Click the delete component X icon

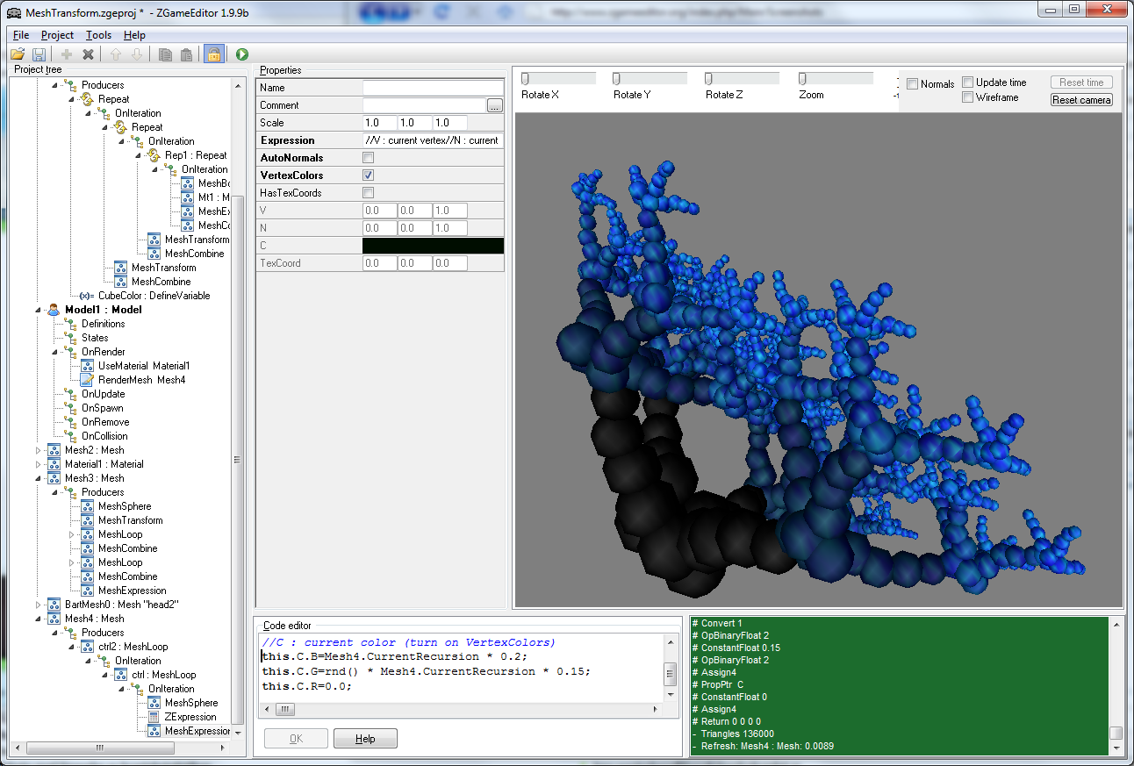88,54
